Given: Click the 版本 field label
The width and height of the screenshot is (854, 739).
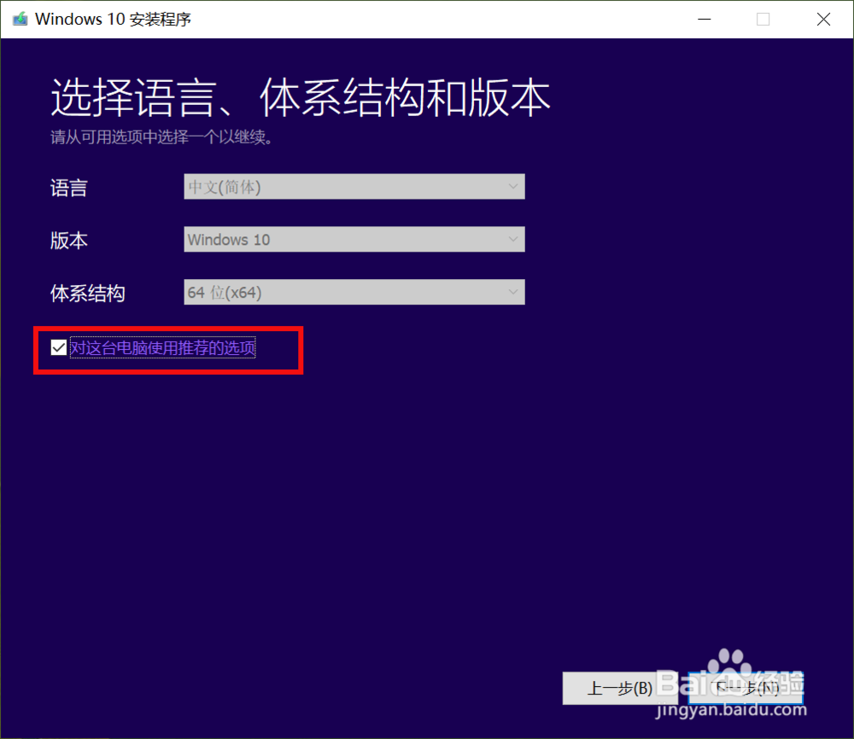Looking at the screenshot, I should (x=68, y=241).
